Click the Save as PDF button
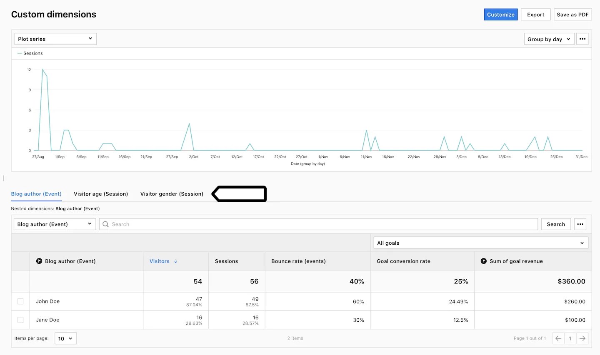The height and width of the screenshot is (355, 600). [572, 14]
